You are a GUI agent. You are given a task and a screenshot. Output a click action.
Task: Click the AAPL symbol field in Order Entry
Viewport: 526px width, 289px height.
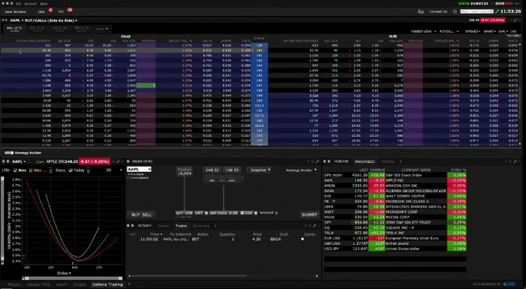coord(139,170)
